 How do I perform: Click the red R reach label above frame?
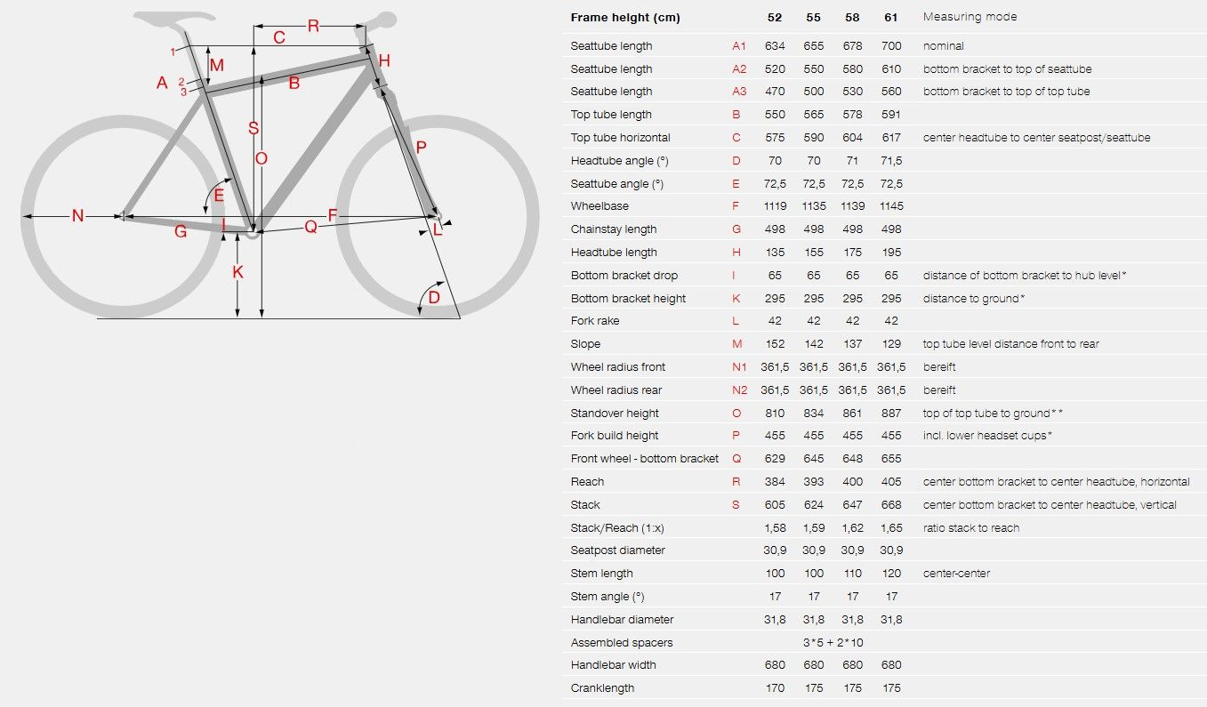click(x=313, y=26)
